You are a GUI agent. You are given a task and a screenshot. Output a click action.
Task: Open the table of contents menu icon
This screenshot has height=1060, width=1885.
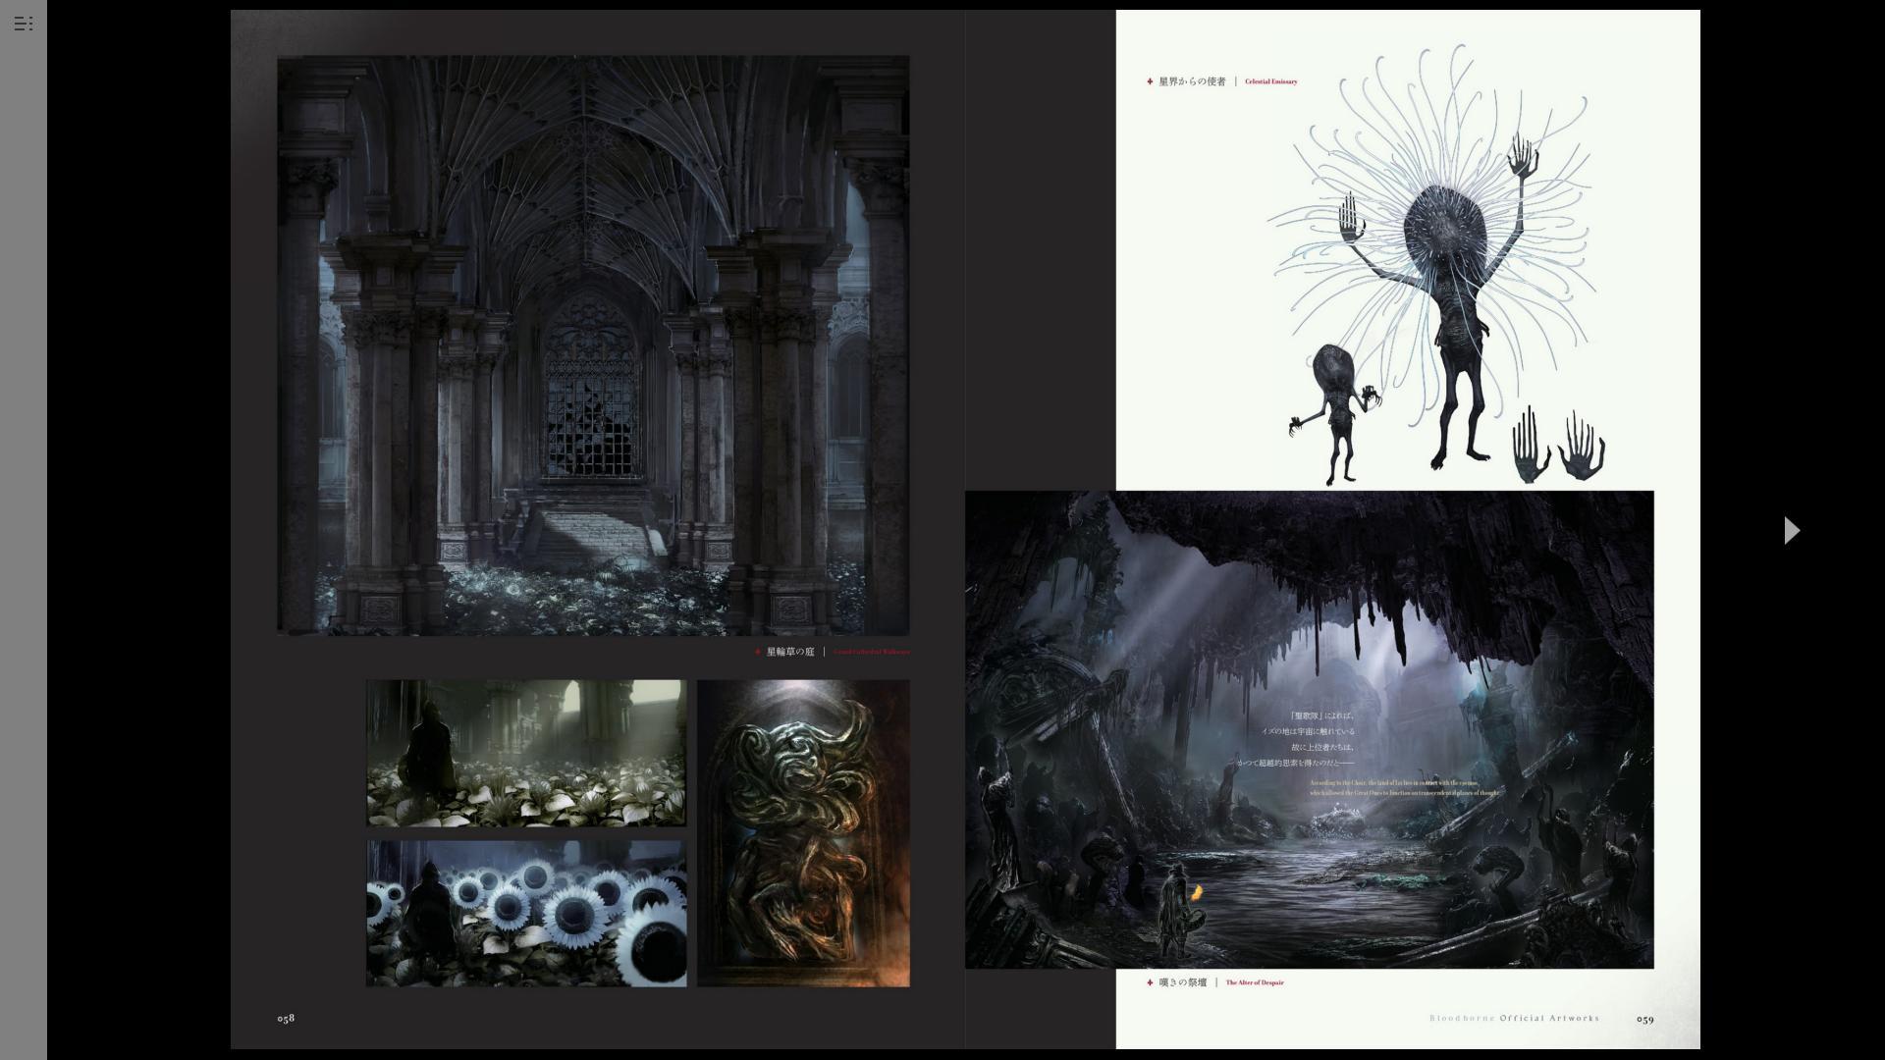[x=24, y=24]
